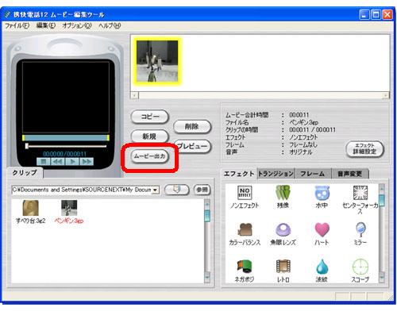Minimize the ムービー編集ツール window

coord(364,14)
